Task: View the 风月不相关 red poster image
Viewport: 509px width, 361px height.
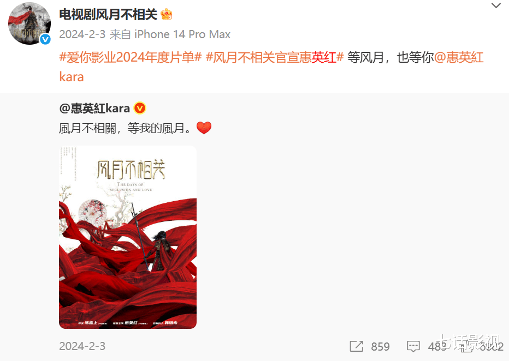Action: point(128,237)
